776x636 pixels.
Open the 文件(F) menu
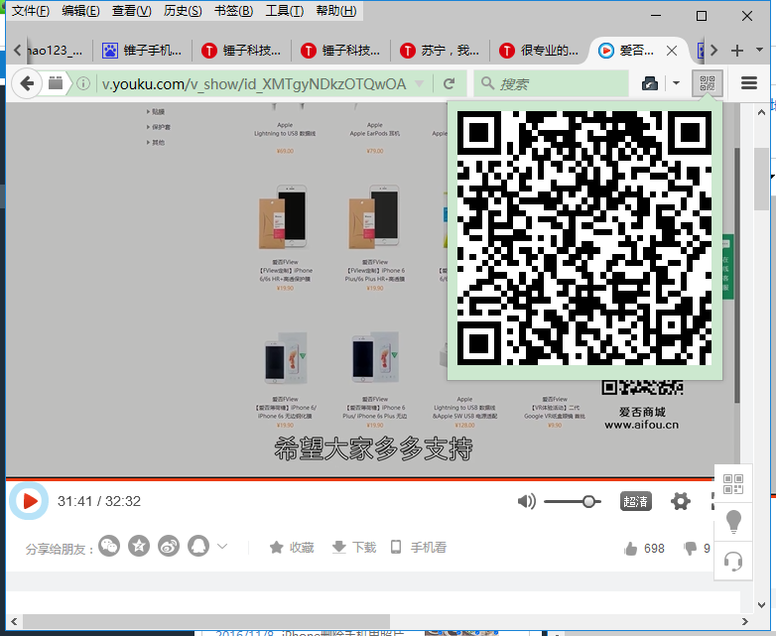[30, 10]
